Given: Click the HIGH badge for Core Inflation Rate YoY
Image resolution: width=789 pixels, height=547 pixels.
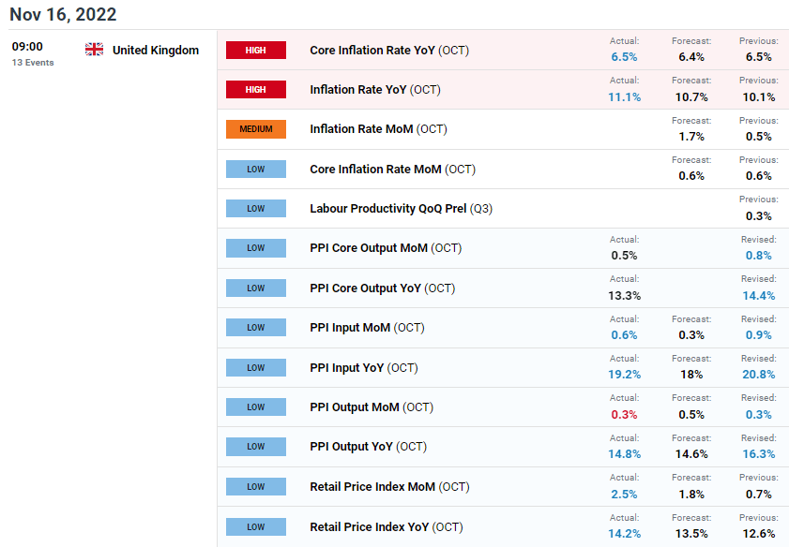Looking at the screenshot, I should point(255,51).
